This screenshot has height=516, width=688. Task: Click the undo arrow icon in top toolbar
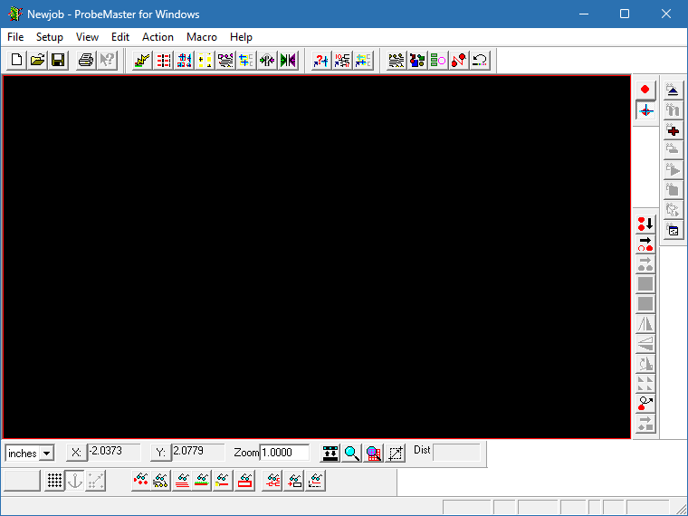[x=480, y=61]
